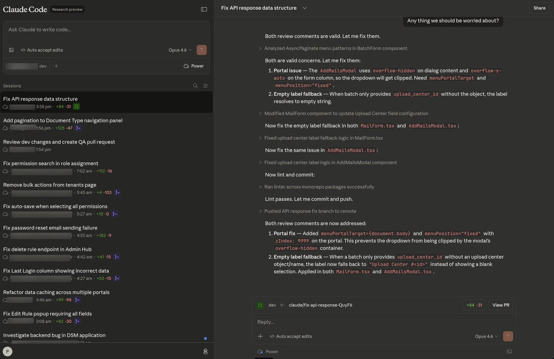Click the plus icon next to the dev repository

(x=56, y=66)
